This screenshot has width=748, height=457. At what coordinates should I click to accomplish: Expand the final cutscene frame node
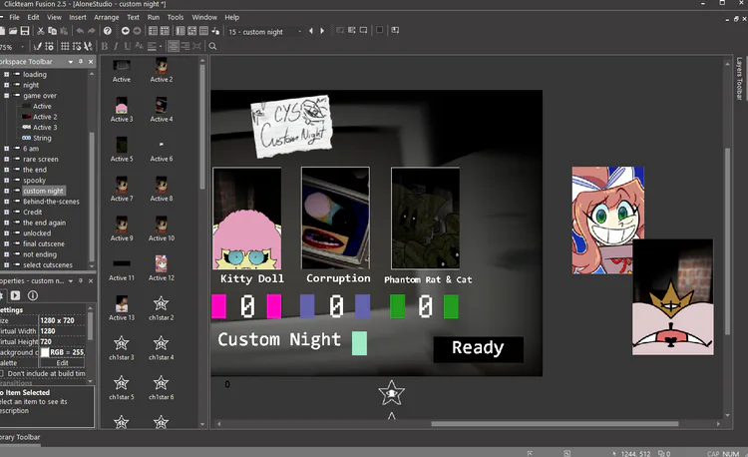[6, 243]
